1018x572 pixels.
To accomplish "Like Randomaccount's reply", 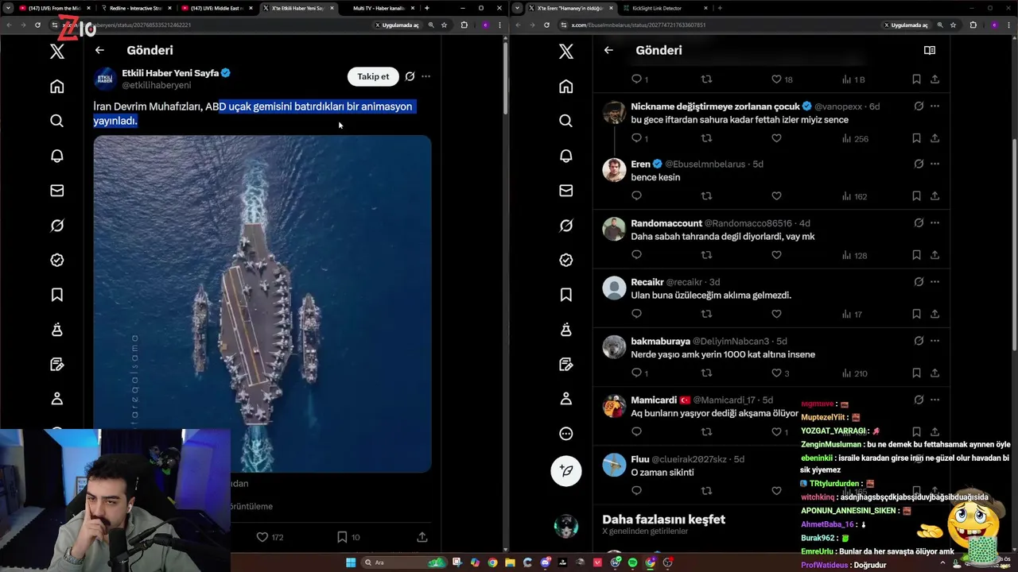I will 776,255.
